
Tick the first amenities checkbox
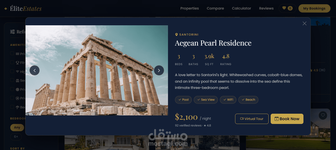[x=12, y=53]
